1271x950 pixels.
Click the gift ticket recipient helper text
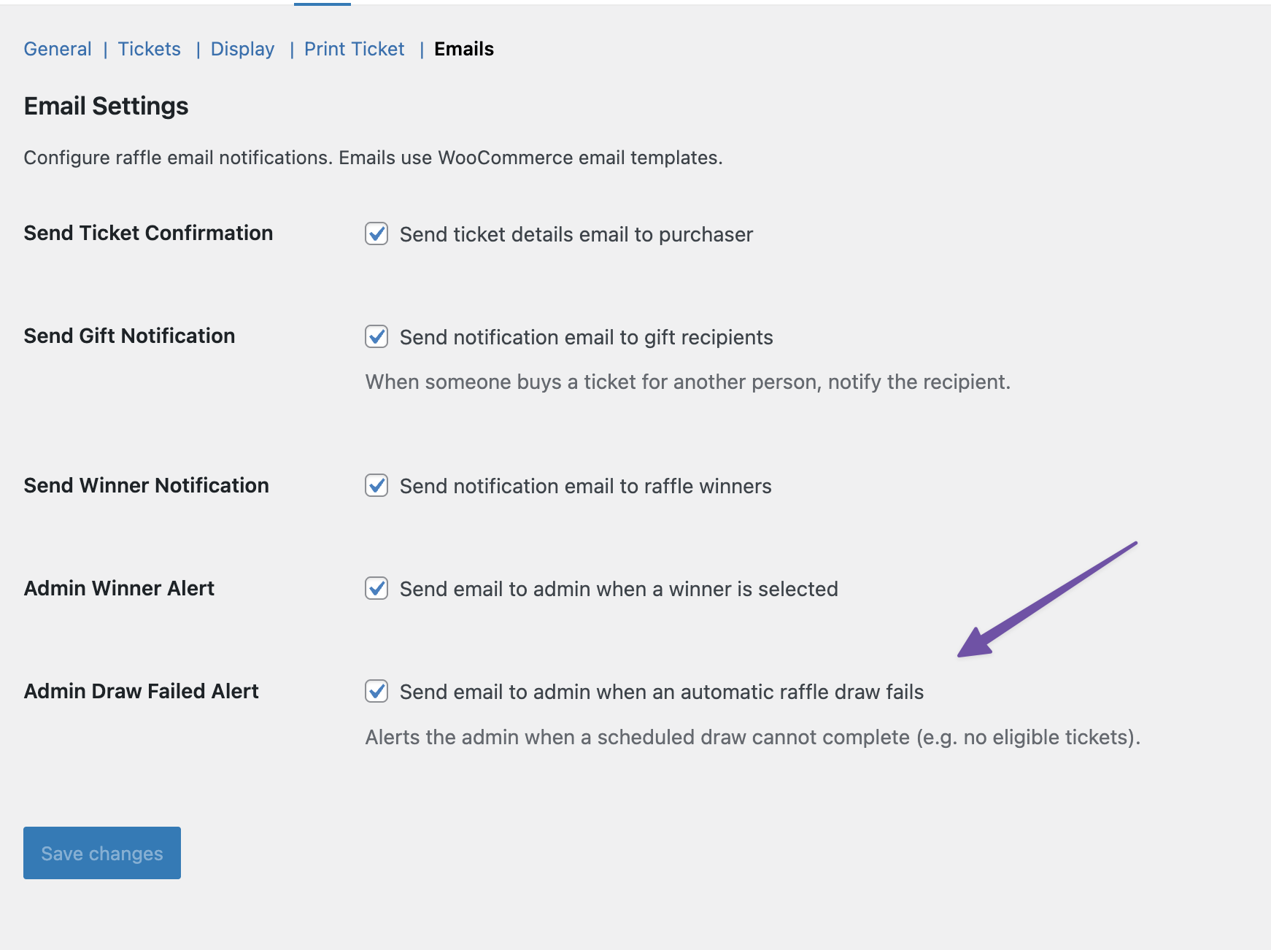[x=688, y=381]
